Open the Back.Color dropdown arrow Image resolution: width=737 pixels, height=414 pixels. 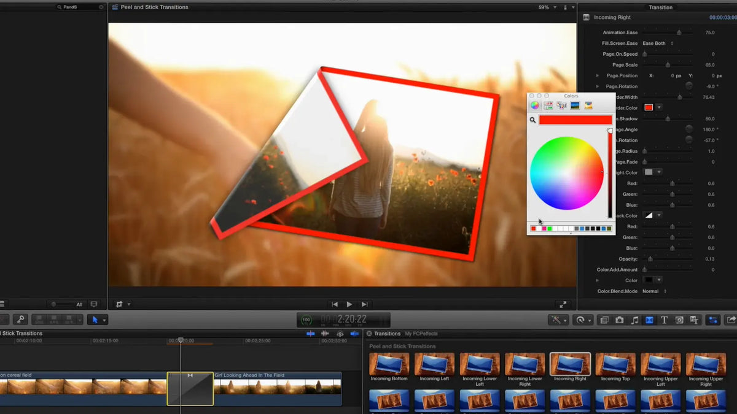(659, 215)
